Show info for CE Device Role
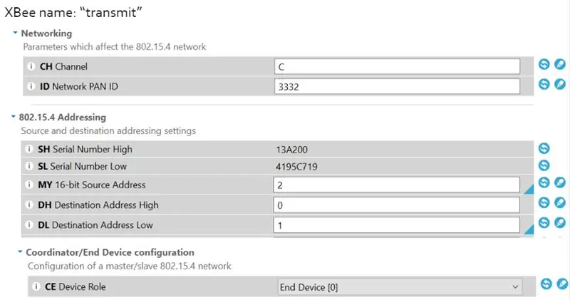Image resolution: width=570 pixels, height=300 pixels. 36,286
